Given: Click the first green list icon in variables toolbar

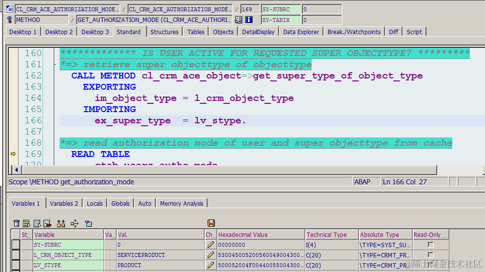Looking at the screenshot, I should tap(26, 223).
